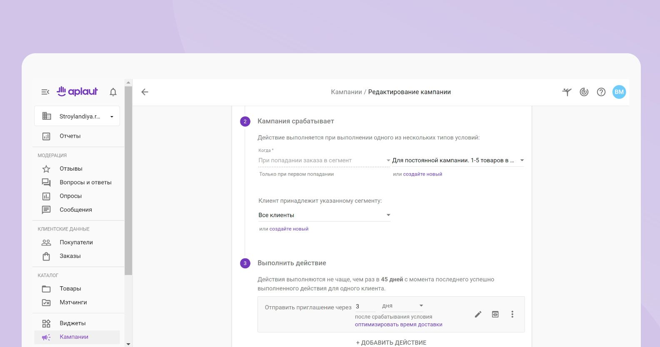Edit action with the pencil icon
The width and height of the screenshot is (660, 347).
[x=478, y=315]
